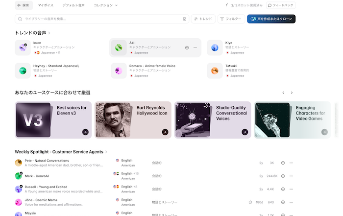Screen dimensions: 343x216
Task: Add Pete - Natural Conversations to my voices
Action: point(283,163)
